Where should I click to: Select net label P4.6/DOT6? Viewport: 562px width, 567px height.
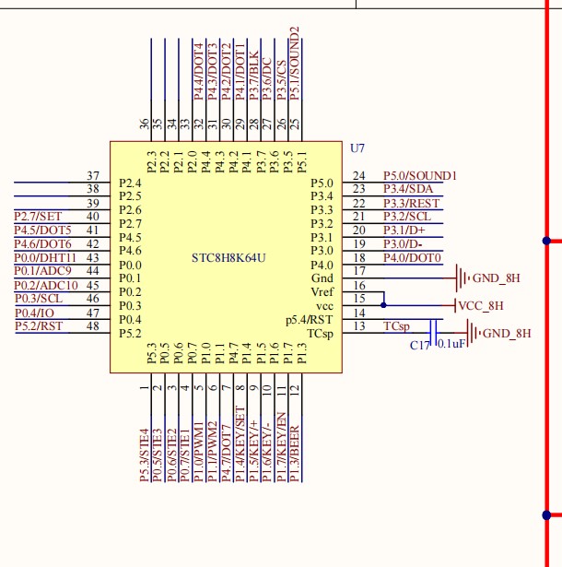[x=42, y=244]
